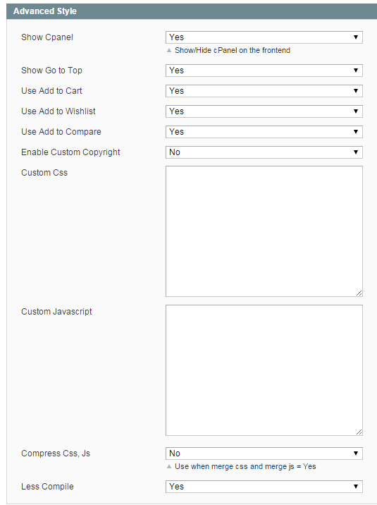
Task: Click the Compress Css, Js label
Action: [56, 454]
